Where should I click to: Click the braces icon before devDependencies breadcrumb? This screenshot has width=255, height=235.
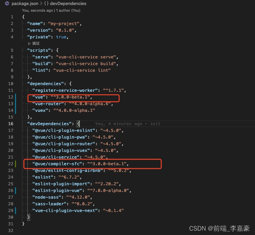click(x=46, y=4)
